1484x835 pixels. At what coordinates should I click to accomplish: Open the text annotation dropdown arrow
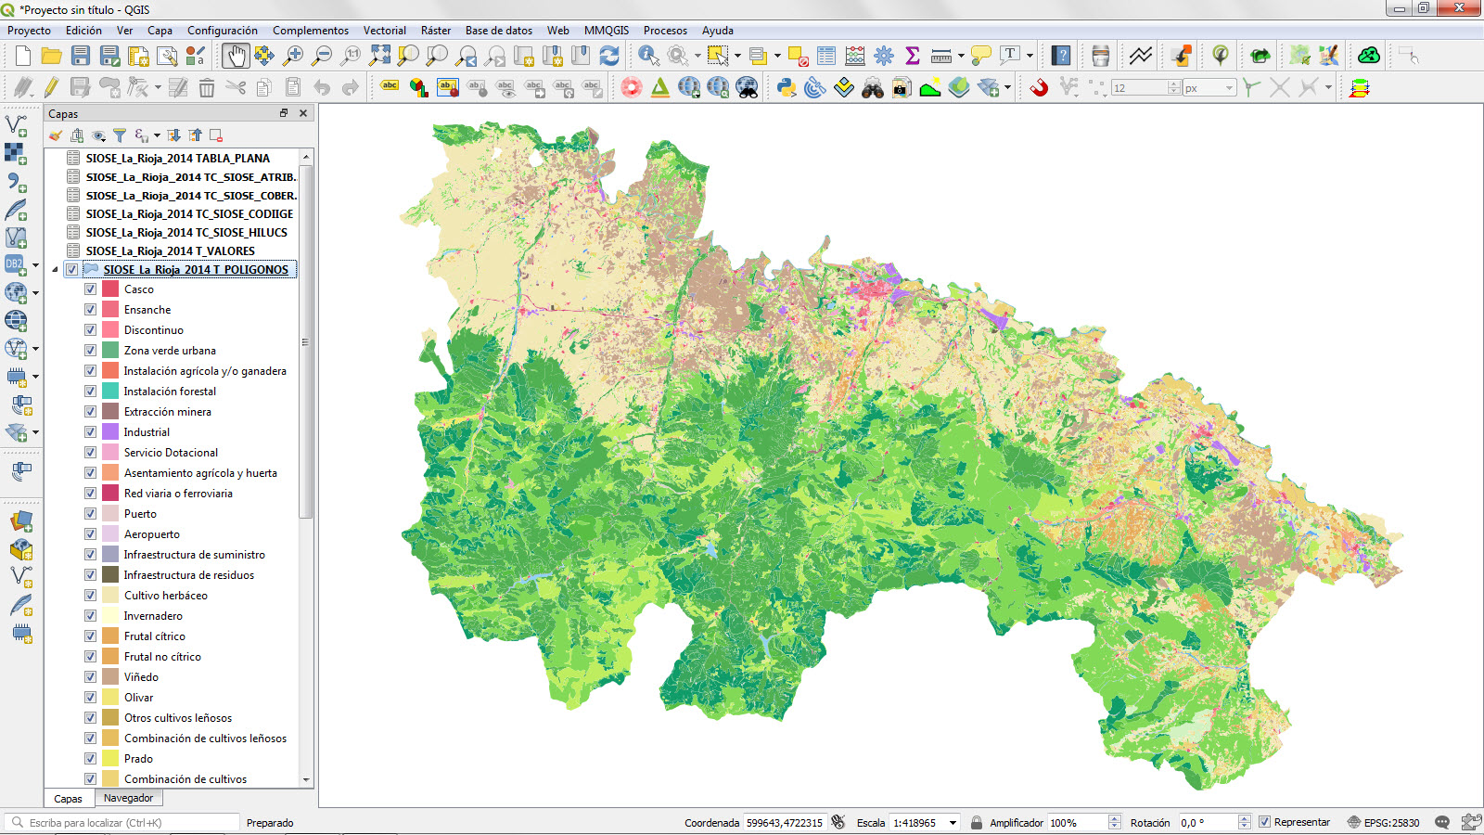(1030, 56)
